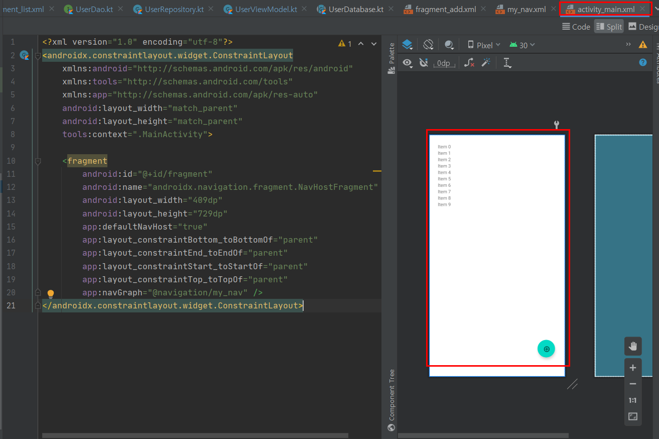Screen dimensions: 659x439
Task: Open the Component Tree panel
Action: [x=391, y=400]
